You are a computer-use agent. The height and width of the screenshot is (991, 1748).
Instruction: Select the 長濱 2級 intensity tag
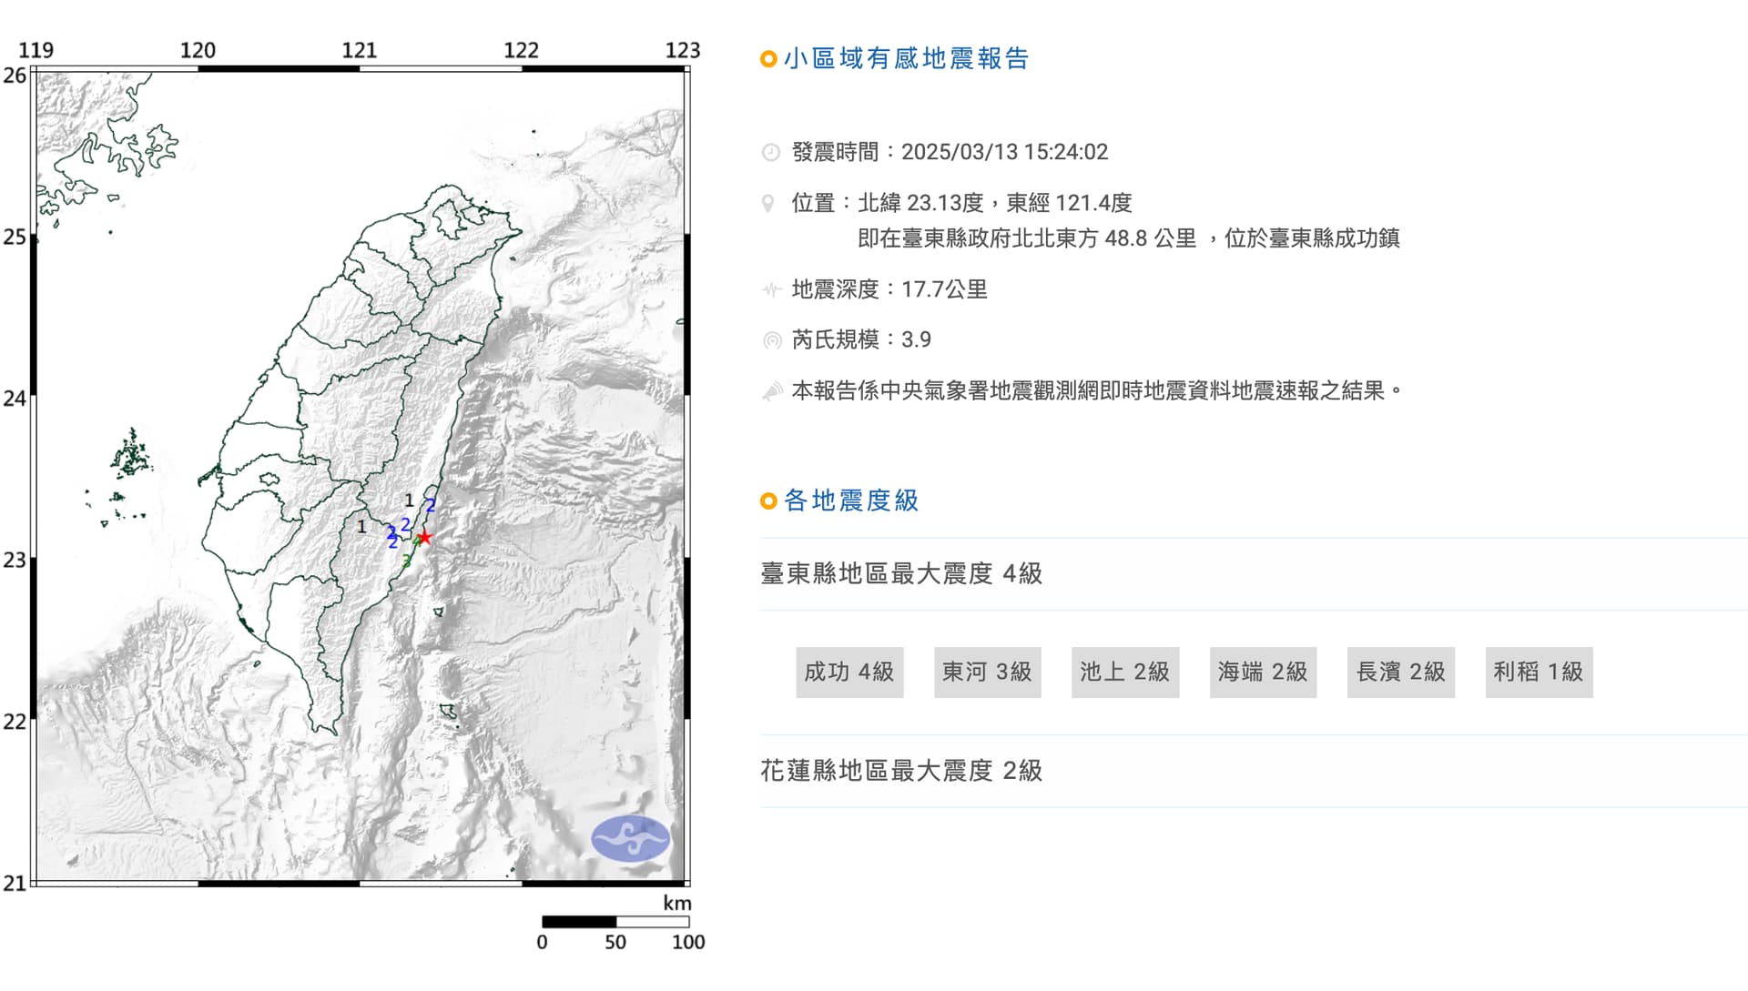1400,672
